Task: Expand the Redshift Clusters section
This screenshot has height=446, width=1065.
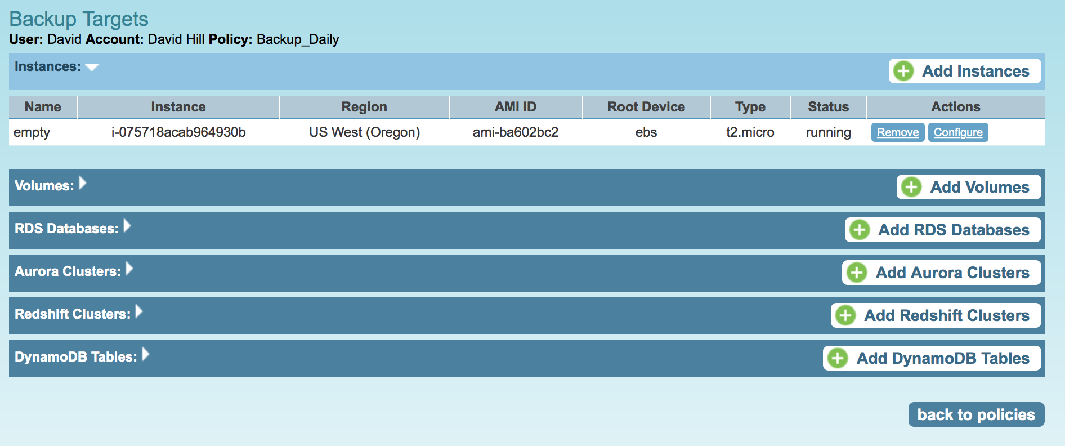Action: (x=139, y=311)
